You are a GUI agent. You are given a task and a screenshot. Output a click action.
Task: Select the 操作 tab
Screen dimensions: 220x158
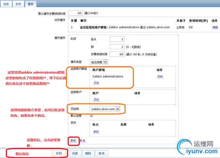pos(31,4)
